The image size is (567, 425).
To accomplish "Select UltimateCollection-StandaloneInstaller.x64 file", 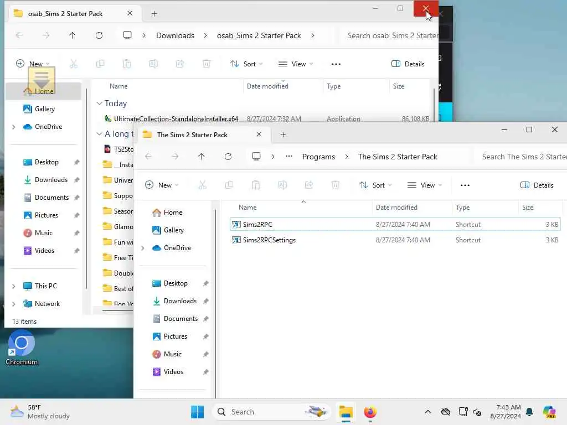I will pyautogui.click(x=266, y=119).
